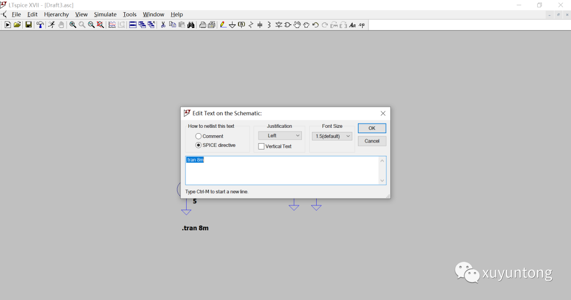Select the Text Aa tool
The width and height of the screenshot is (571, 300).
[x=353, y=25]
